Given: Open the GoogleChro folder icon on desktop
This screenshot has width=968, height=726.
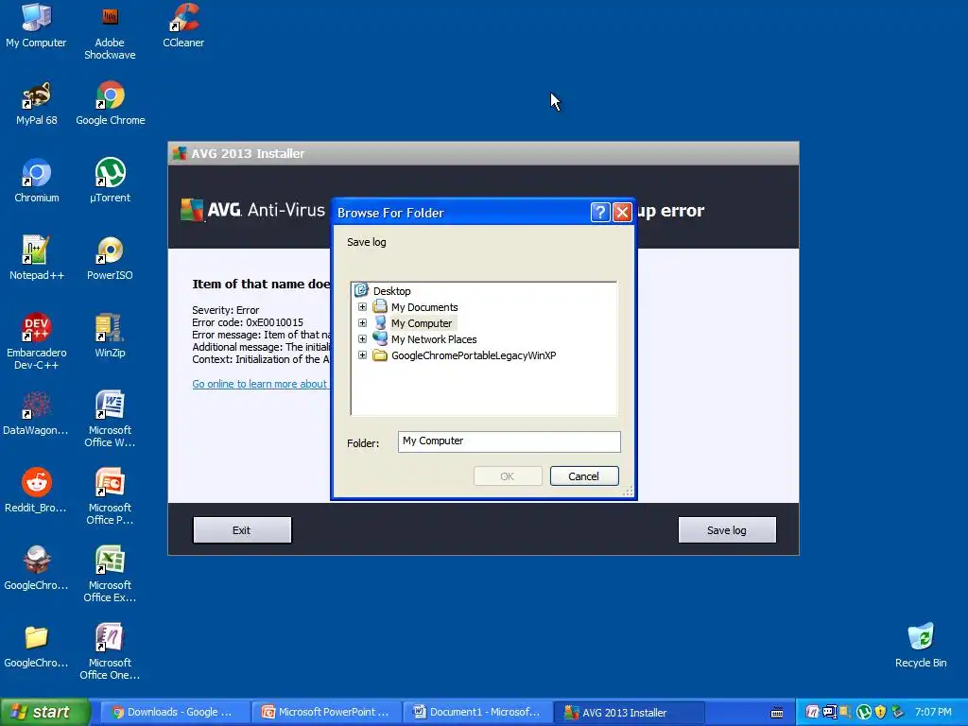Looking at the screenshot, I should point(36,647).
